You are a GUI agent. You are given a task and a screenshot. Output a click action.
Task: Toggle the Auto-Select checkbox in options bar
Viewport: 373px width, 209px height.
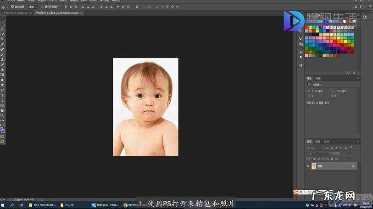[12, 7]
